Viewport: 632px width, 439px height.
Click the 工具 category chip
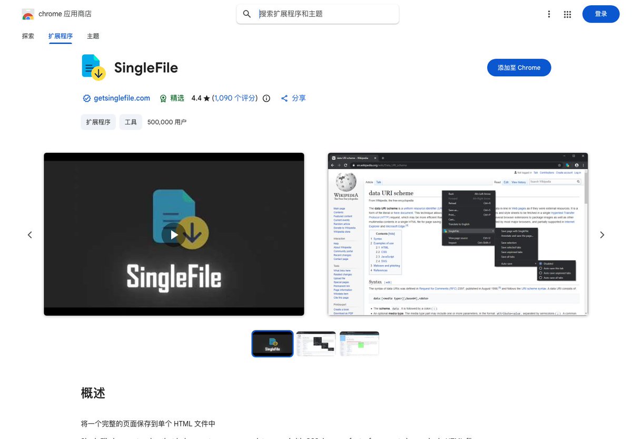point(131,122)
